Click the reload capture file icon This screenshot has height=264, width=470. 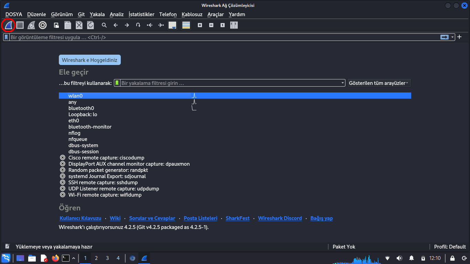(90, 25)
